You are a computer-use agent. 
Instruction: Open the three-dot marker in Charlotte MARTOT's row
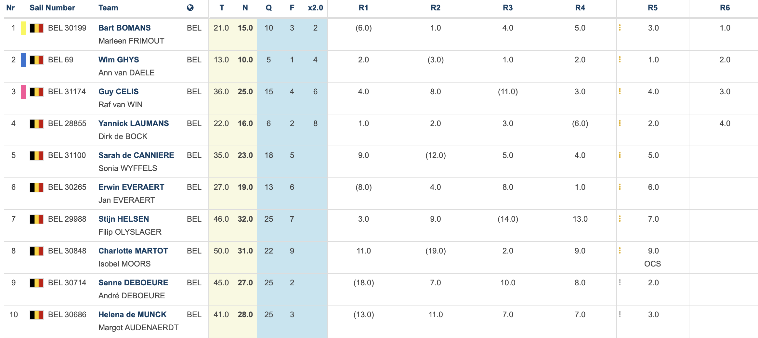coord(620,251)
